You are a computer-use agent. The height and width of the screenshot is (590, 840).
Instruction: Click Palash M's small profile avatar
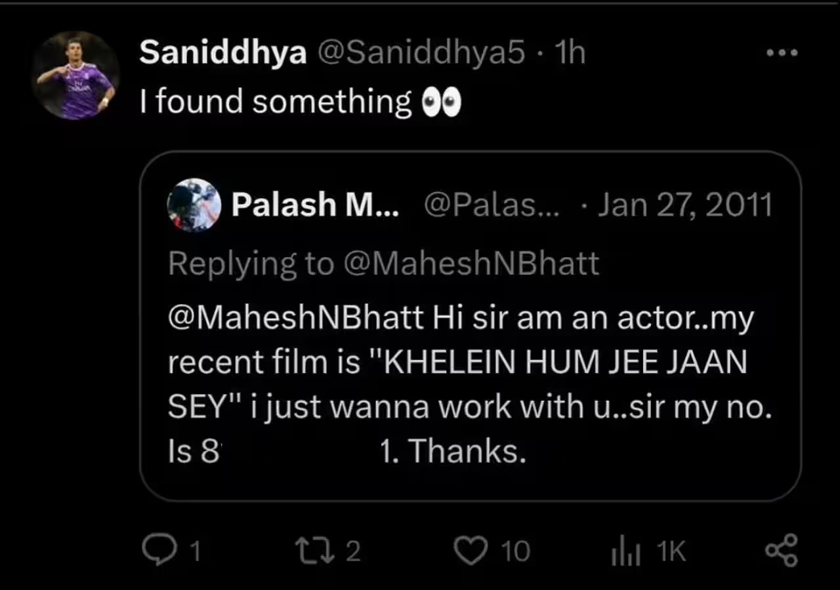[x=194, y=205]
